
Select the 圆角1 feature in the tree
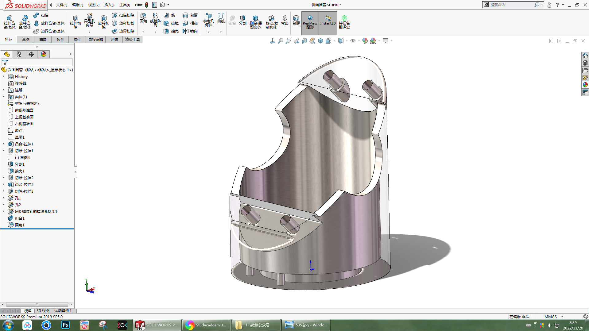coord(20,225)
